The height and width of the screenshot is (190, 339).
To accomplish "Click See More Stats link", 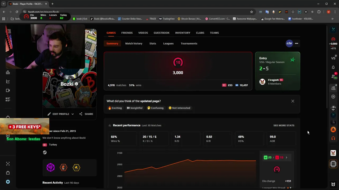I will tap(284, 125).
